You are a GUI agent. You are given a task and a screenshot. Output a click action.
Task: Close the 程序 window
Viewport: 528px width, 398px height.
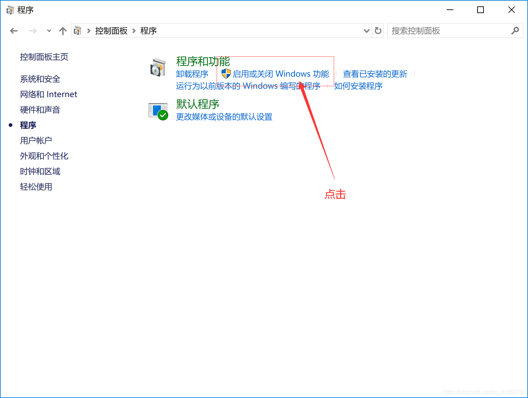click(x=512, y=10)
